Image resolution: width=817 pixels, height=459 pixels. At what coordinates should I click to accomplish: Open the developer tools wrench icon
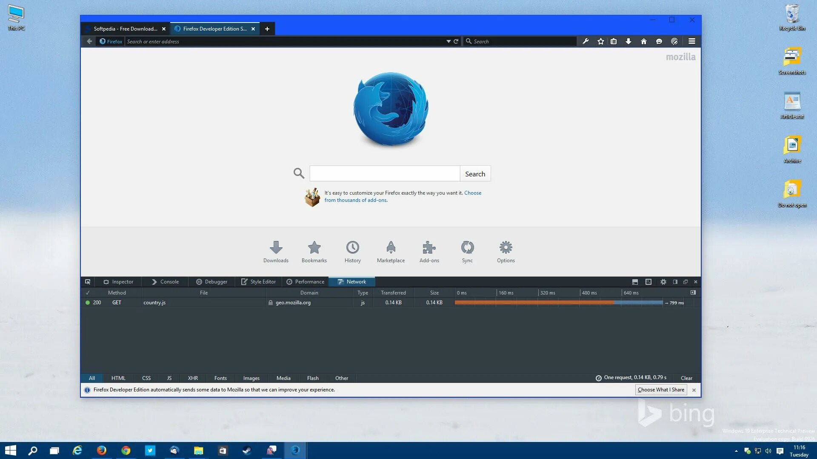pyautogui.click(x=586, y=41)
